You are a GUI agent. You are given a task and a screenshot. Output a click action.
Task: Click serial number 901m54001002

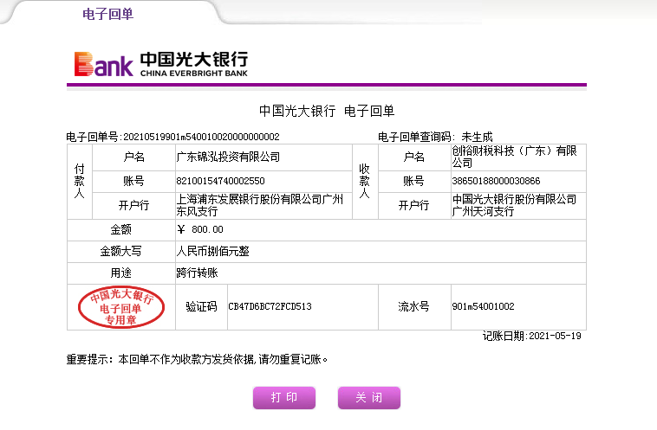483,306
